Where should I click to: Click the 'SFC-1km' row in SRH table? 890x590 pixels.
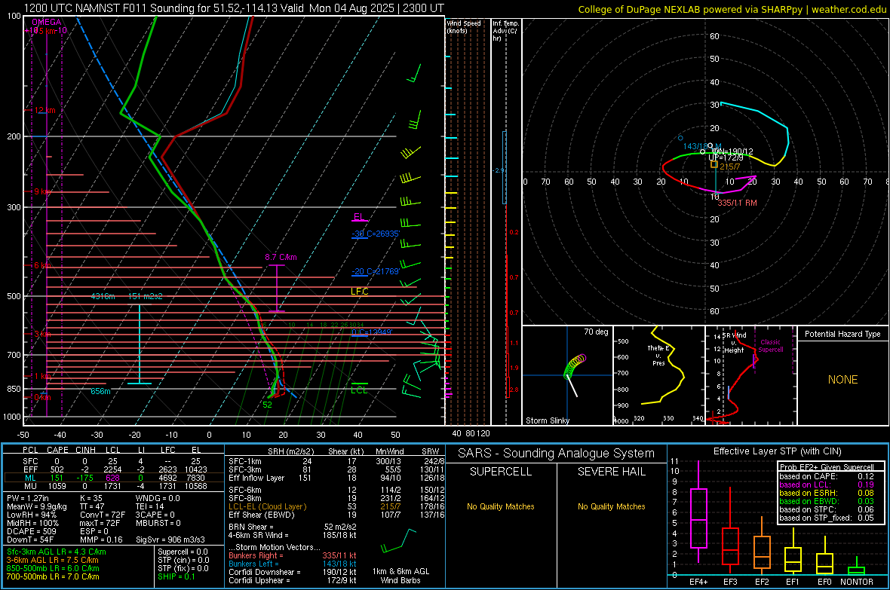336,461
